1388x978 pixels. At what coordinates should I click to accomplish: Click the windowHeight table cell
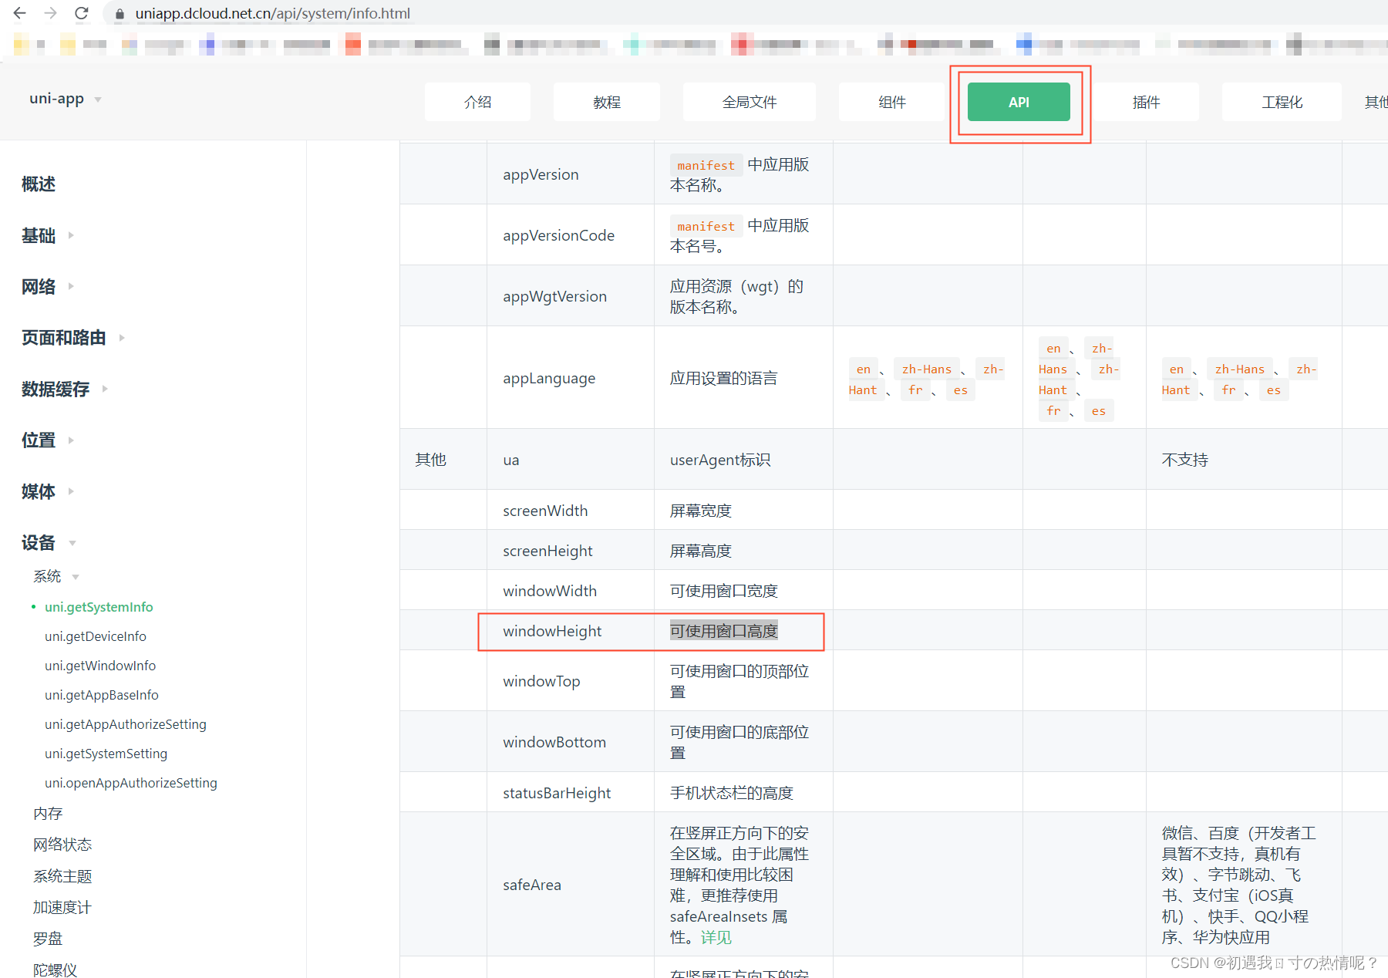[571, 631]
